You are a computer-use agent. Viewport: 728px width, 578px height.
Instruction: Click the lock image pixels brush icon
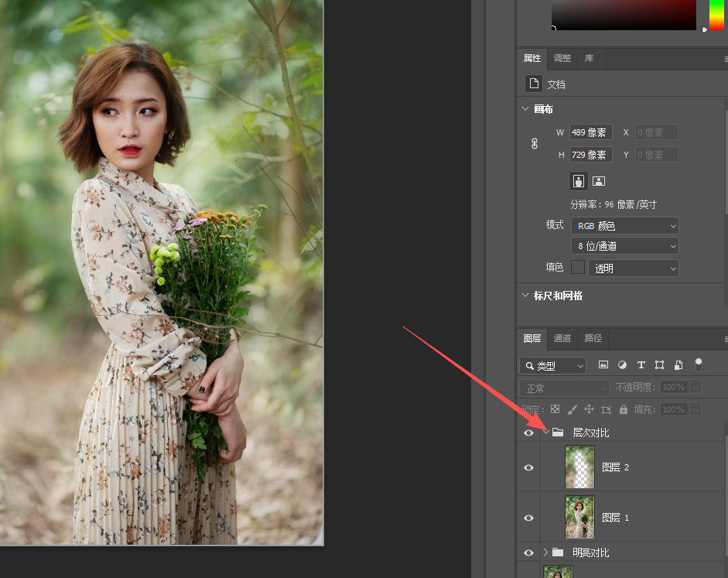(x=572, y=409)
